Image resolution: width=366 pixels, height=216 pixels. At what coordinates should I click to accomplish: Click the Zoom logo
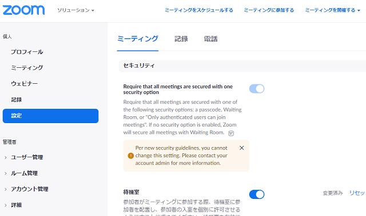pos(23,10)
